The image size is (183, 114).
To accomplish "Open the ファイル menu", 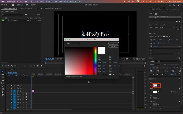I will point(20,1).
